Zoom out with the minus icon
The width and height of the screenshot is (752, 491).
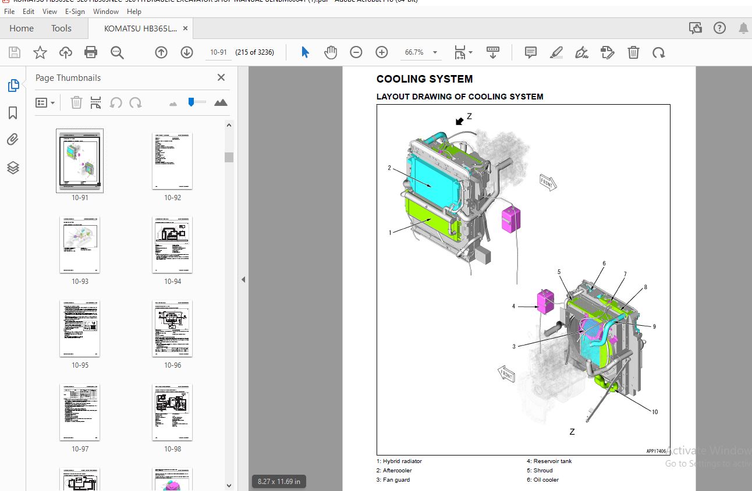pos(356,52)
